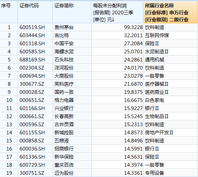This screenshot has height=177, width=198.
Task: Select 招商银行 name cell
Action: (x=72, y=149)
